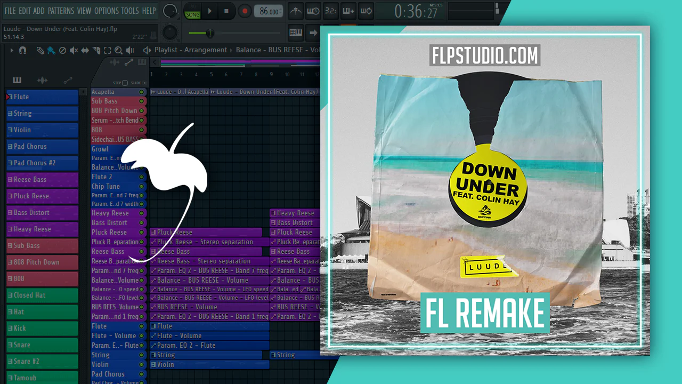Mute the Heavy Reese track
The image size is (682, 384).
point(141,213)
